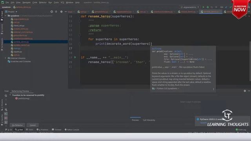Switch to the active lambda_demo.py editor tab
Image resolution: width=251 pixels, height=141 pixels.
tap(211, 12)
